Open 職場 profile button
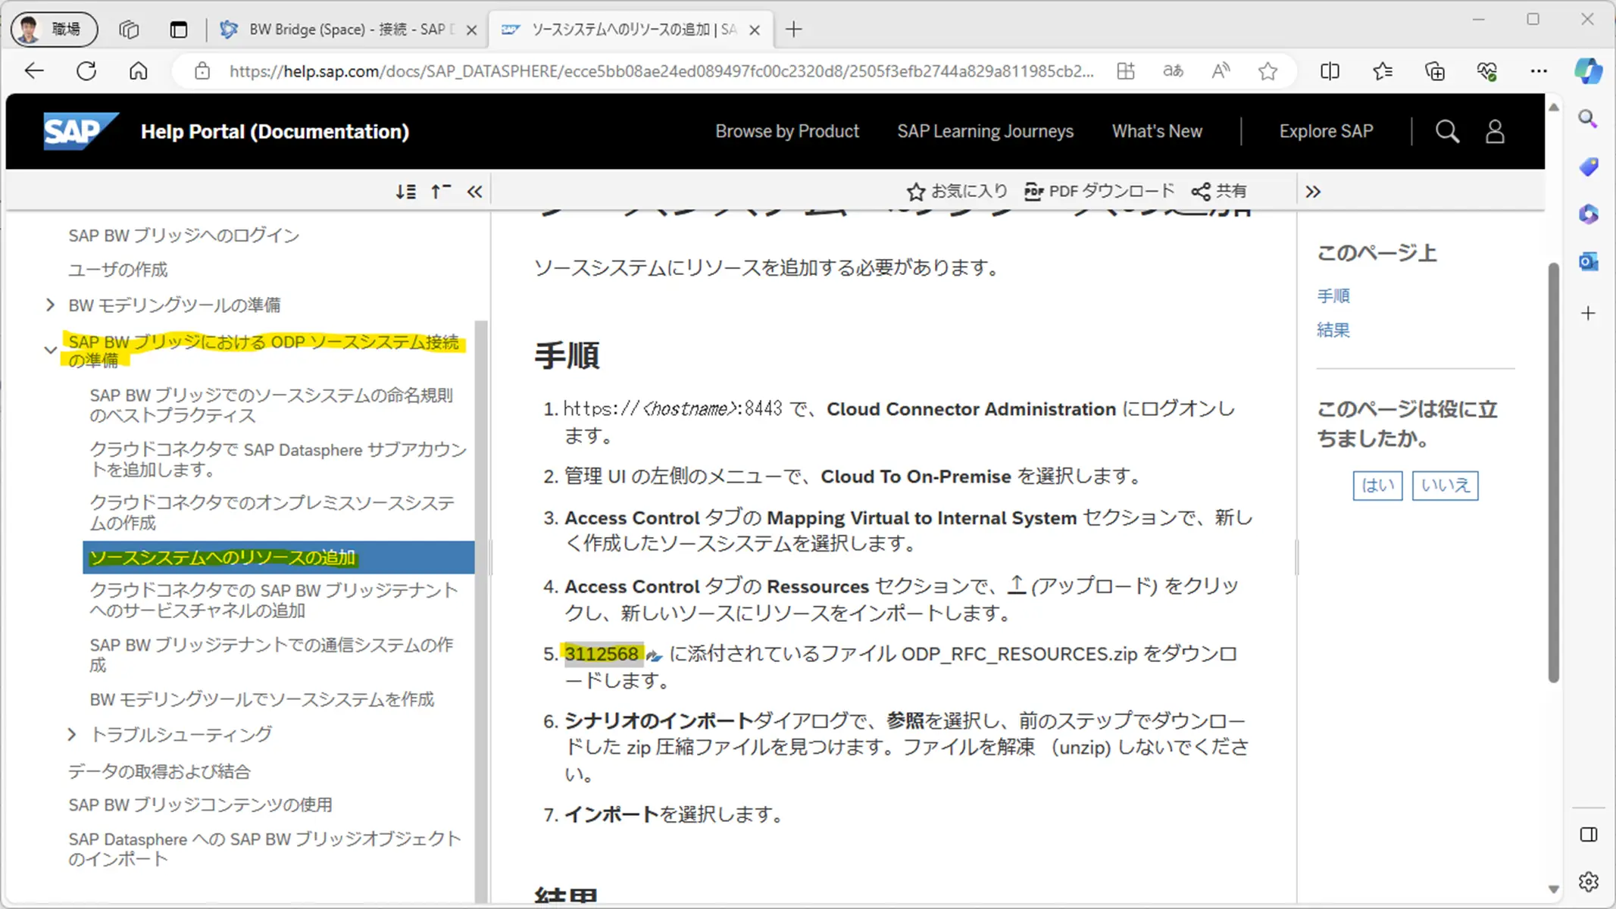Image resolution: width=1616 pixels, height=909 pixels. pyautogui.click(x=54, y=30)
